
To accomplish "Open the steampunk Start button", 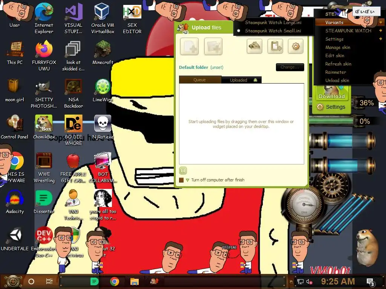I will [13, 281].
